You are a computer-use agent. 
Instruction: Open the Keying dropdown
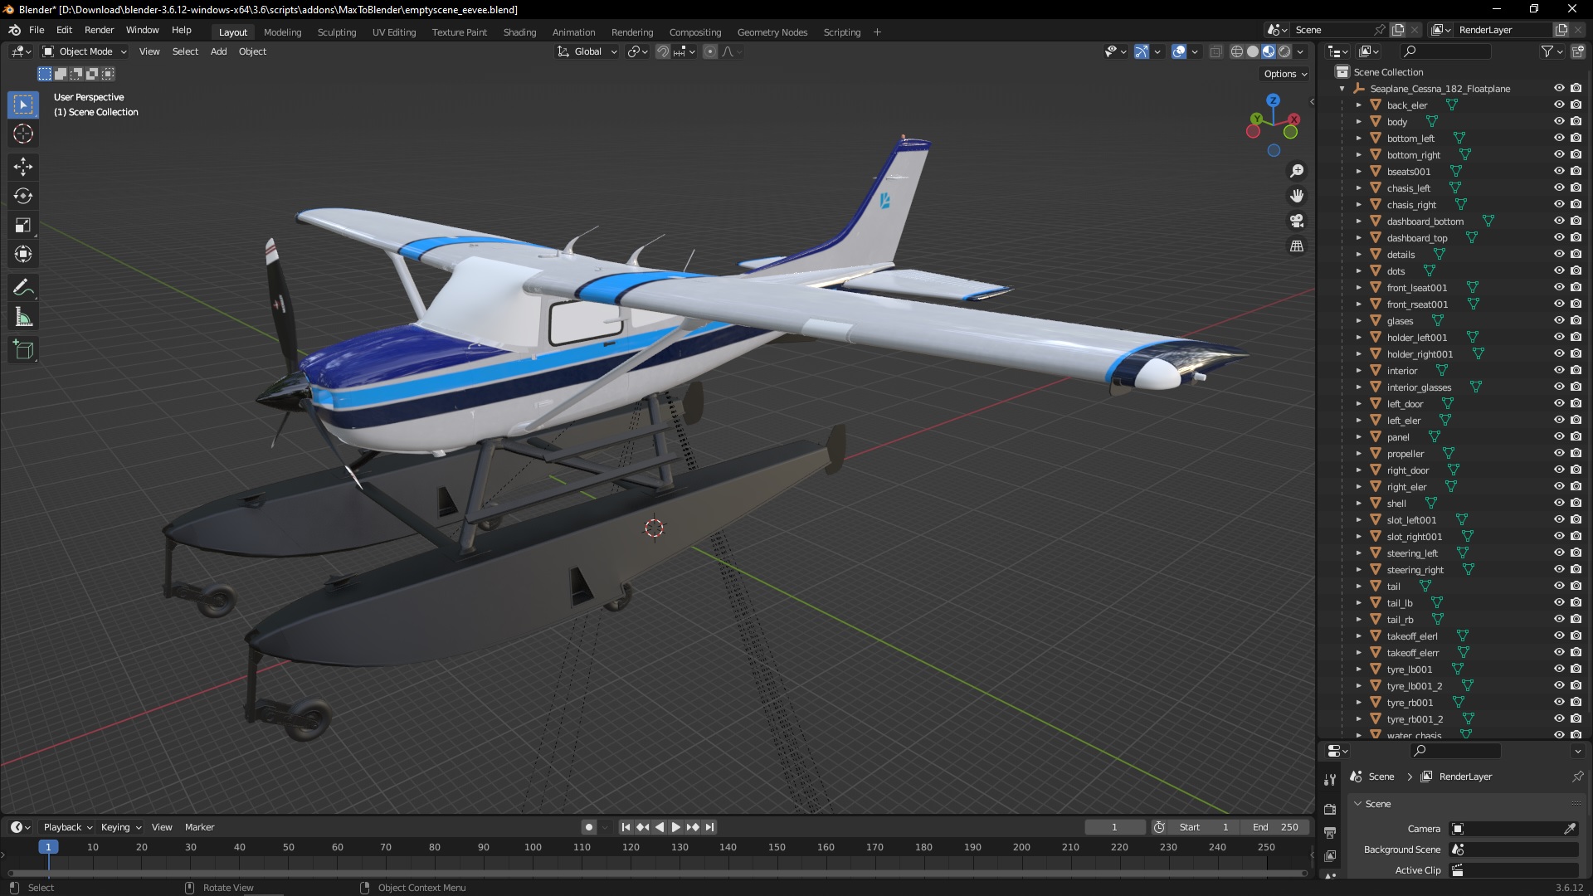pyautogui.click(x=120, y=827)
